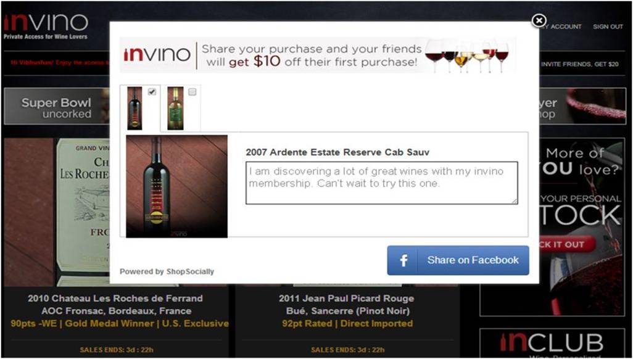Click the wine glasses image in banner
Viewport: 633px width, 359px height.
(467, 56)
